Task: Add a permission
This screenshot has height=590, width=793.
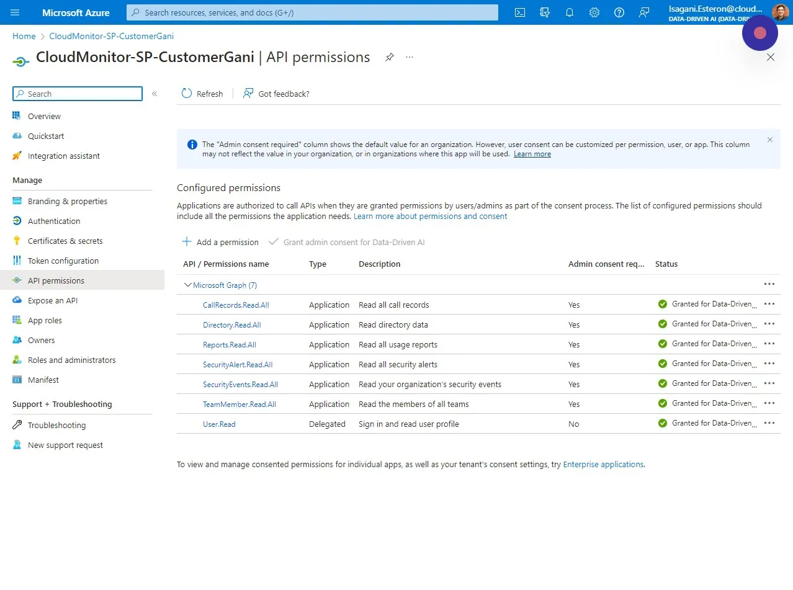Action: coord(220,242)
